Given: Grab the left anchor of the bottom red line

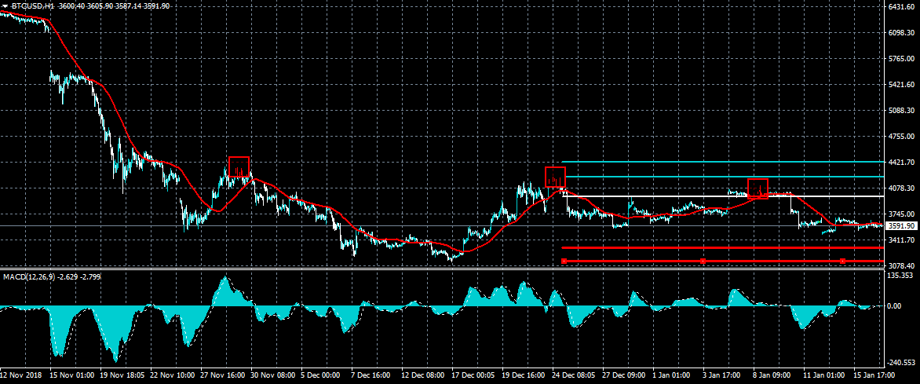Looking at the screenshot, I should pyautogui.click(x=564, y=261).
